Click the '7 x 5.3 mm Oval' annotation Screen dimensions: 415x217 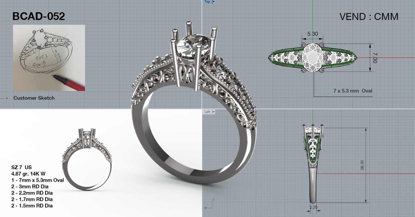[353, 91]
